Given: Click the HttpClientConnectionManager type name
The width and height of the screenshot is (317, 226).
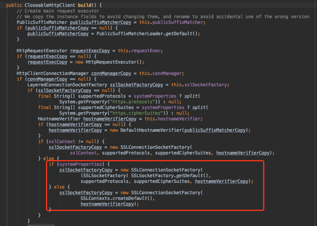Looking at the screenshot, I should tap(52, 73).
